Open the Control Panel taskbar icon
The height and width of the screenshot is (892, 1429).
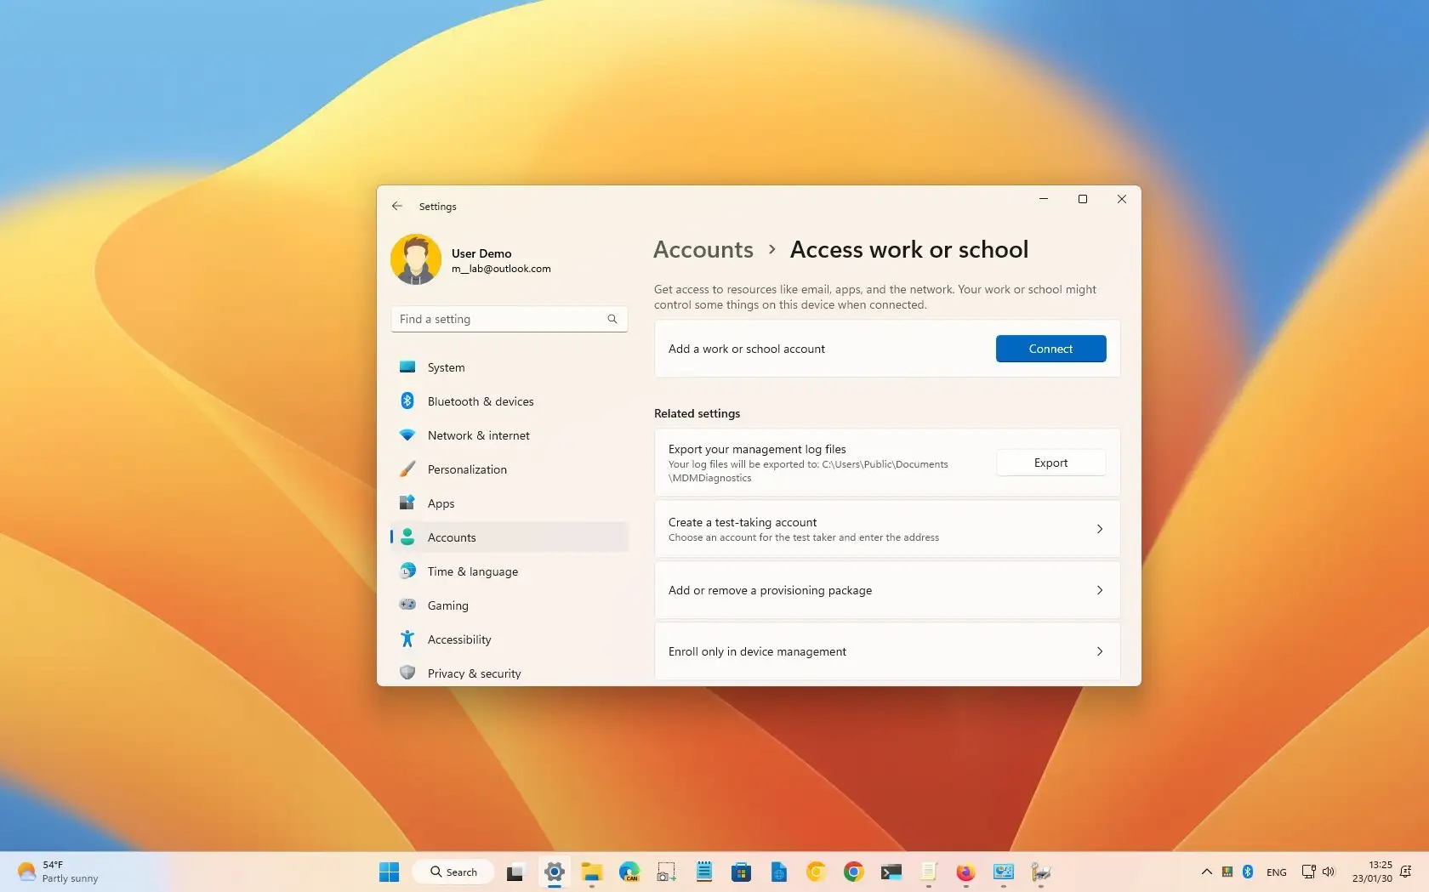[x=1004, y=872]
